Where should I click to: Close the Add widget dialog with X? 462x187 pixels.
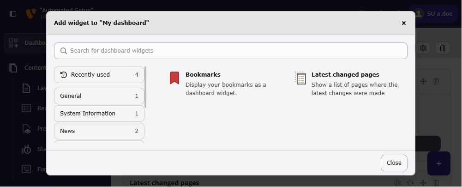(x=404, y=23)
